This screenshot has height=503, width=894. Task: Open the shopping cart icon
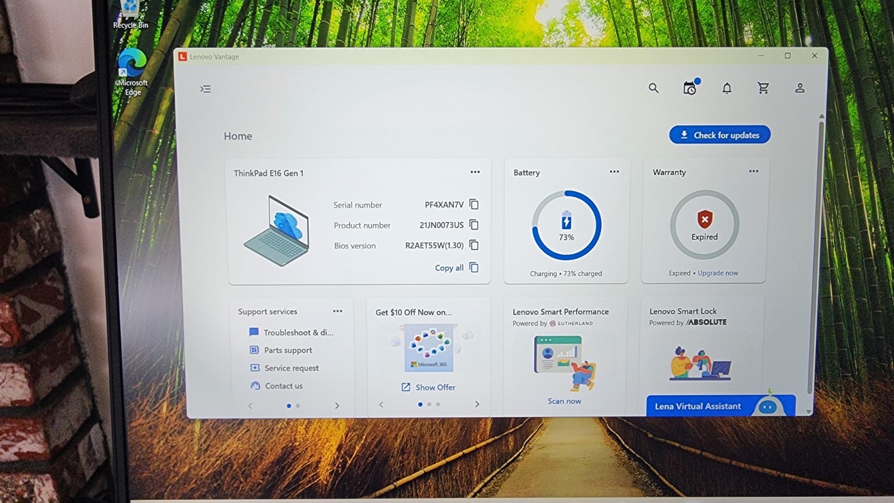coord(763,88)
